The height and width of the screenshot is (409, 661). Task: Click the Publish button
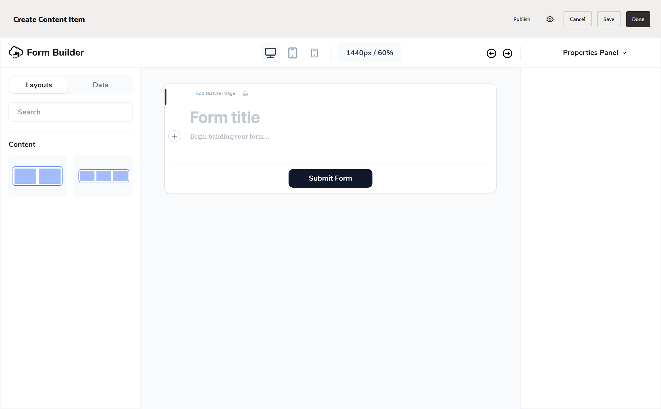[x=522, y=19]
